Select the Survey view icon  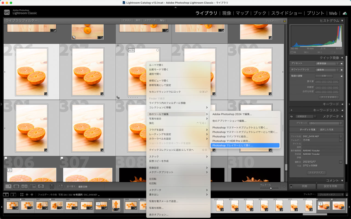pos(33,186)
